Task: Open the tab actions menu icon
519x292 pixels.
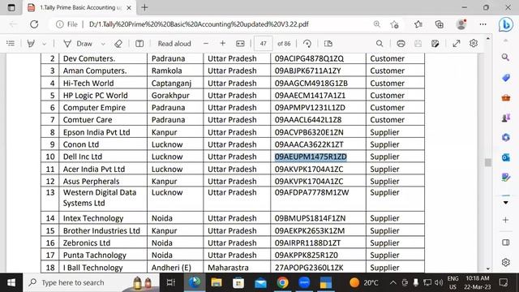Action: [x=11, y=7]
